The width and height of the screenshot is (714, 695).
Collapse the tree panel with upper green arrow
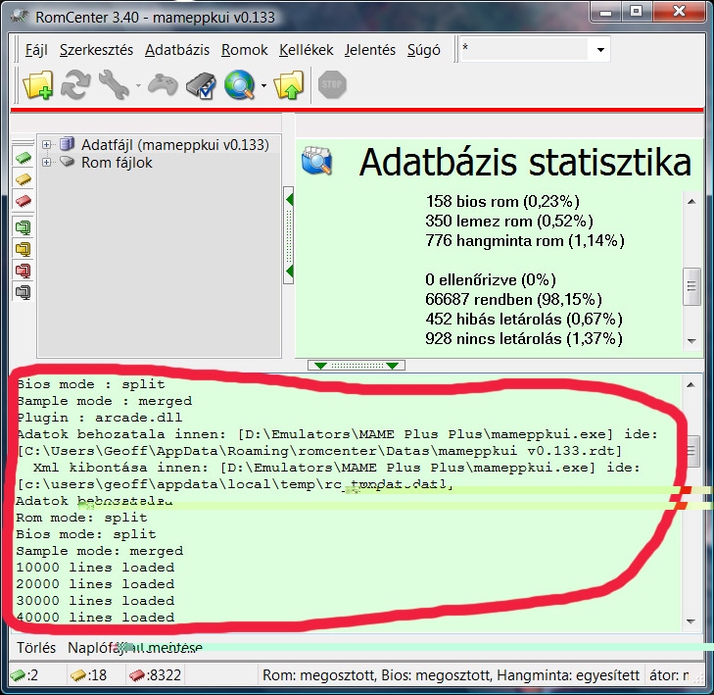[290, 200]
